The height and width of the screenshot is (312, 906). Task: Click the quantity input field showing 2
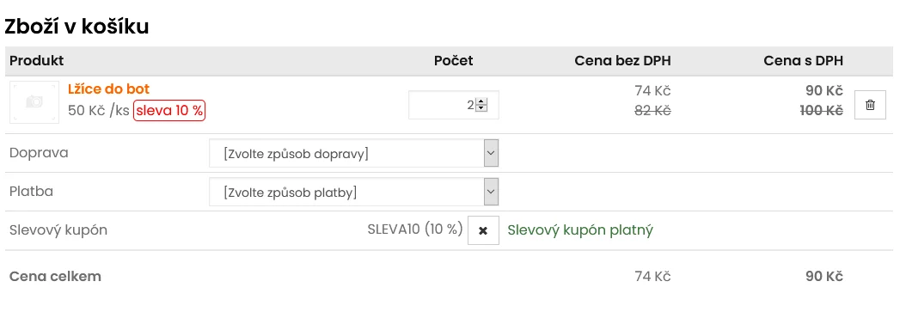[x=454, y=105]
